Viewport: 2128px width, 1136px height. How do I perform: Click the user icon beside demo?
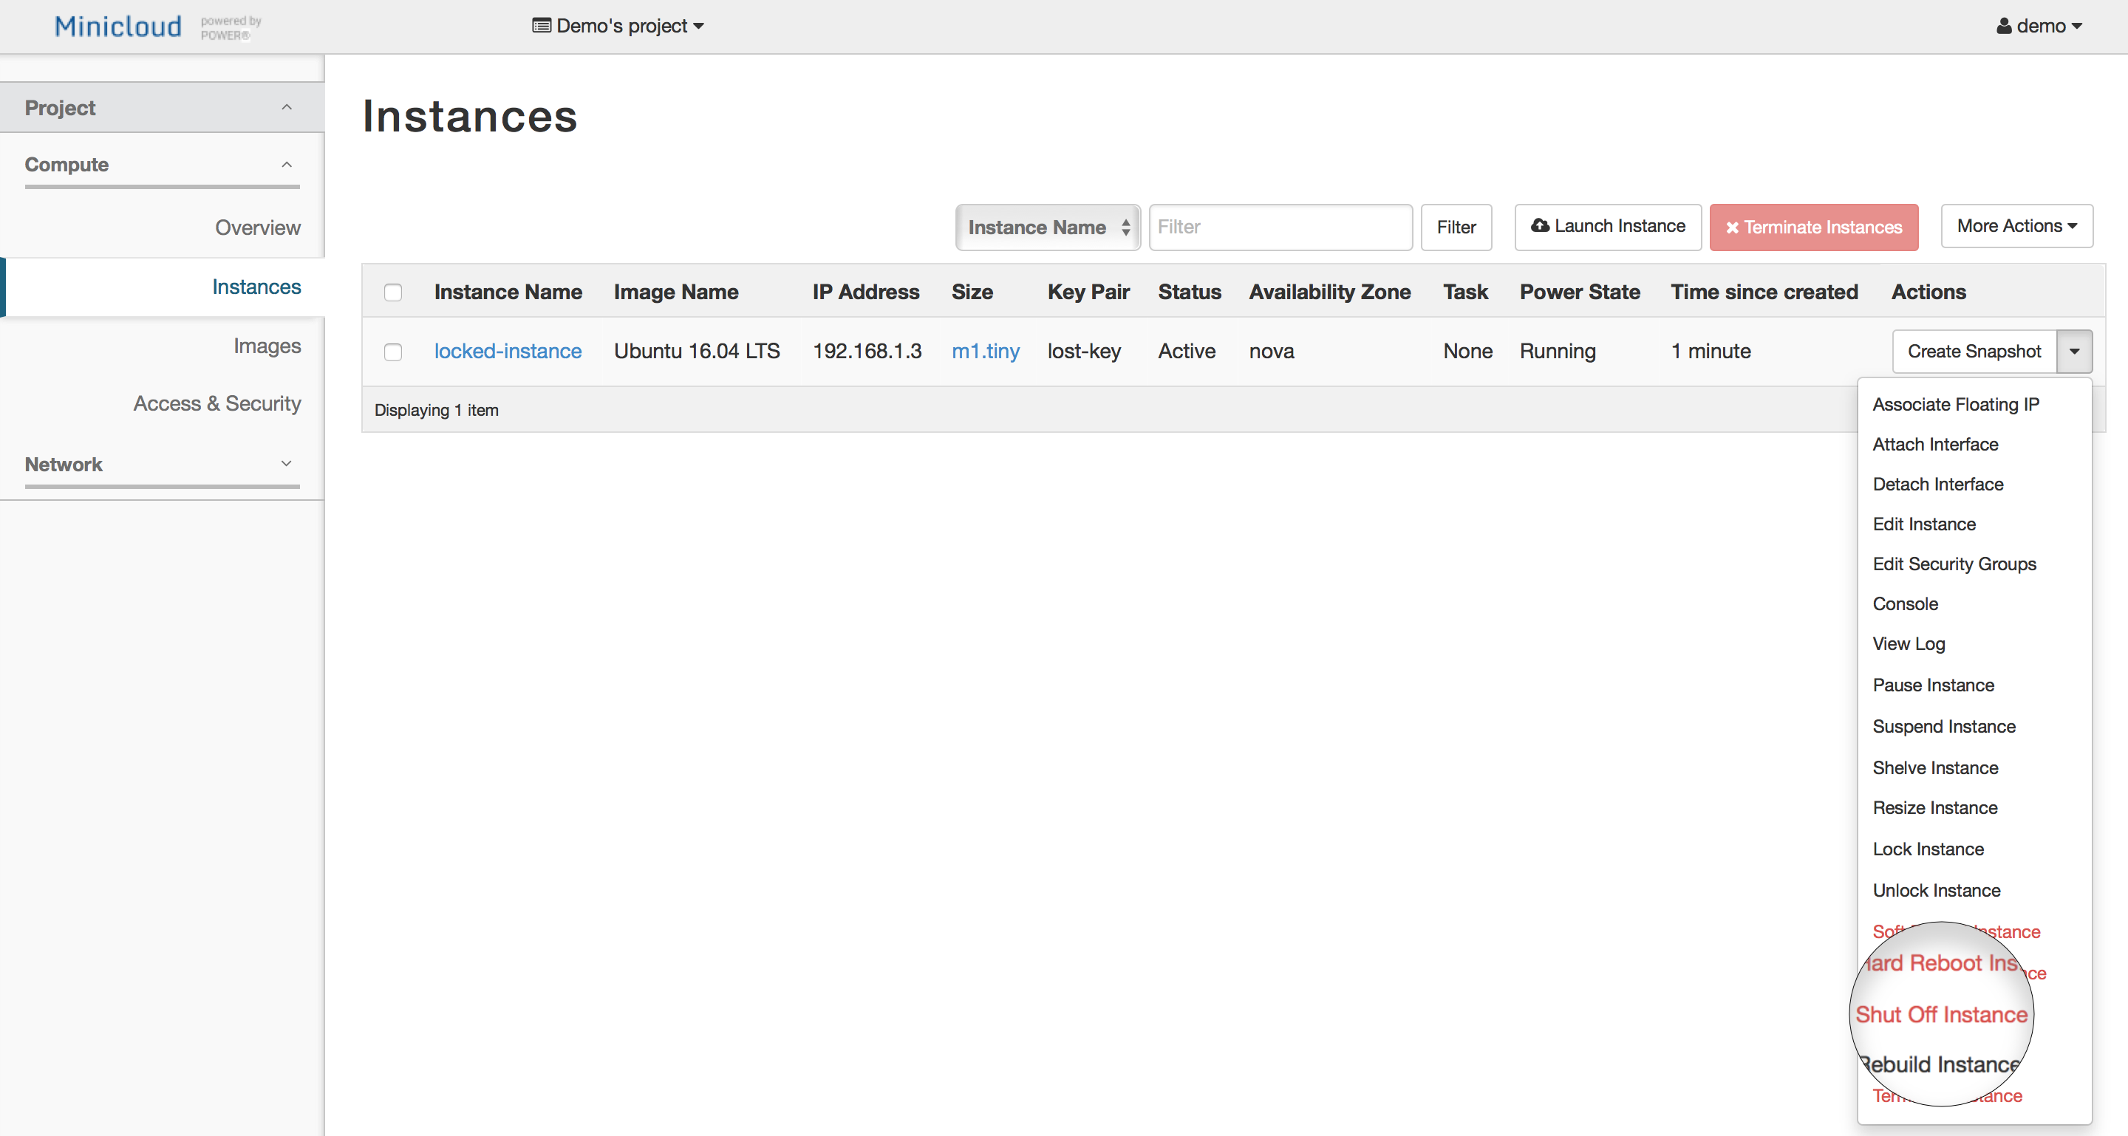[2004, 27]
